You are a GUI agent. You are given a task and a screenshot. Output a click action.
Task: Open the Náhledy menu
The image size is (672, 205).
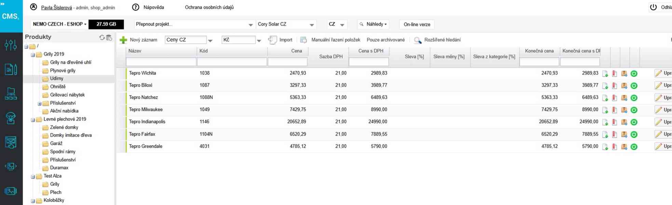(x=373, y=24)
